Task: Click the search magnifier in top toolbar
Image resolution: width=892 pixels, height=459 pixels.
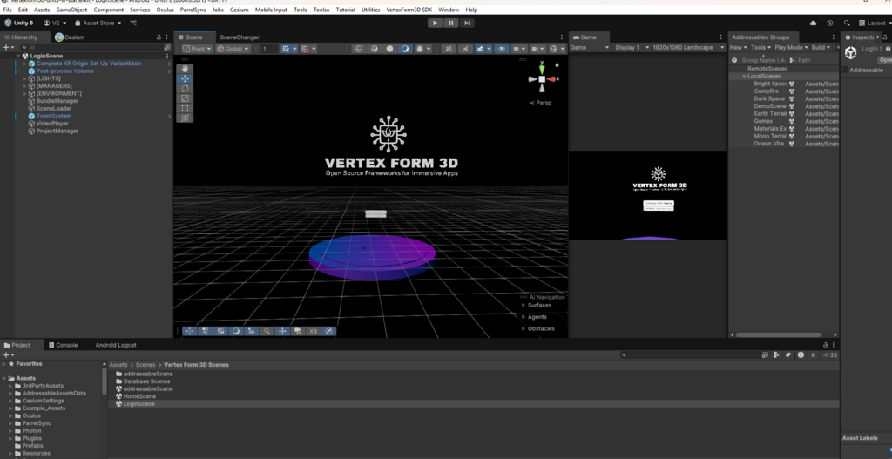Action: coord(846,23)
